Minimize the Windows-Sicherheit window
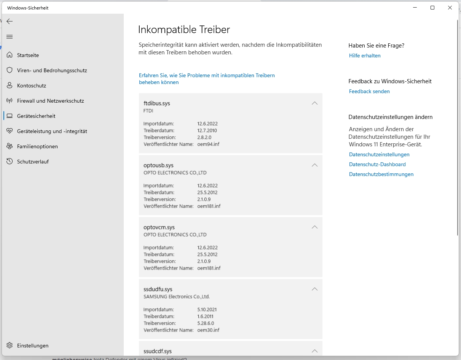This screenshot has height=360, width=461. (x=415, y=8)
